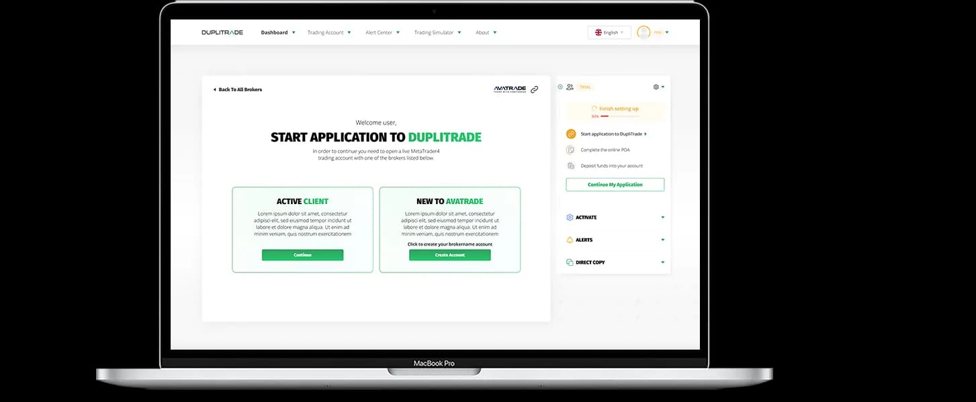976x402 pixels.
Task: Open the Alert Center menu
Action: (382, 32)
